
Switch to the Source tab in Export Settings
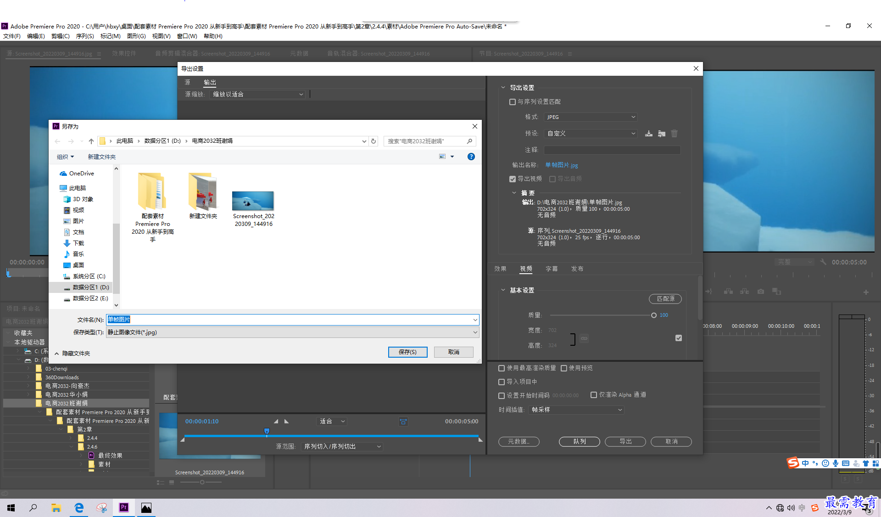click(x=188, y=82)
